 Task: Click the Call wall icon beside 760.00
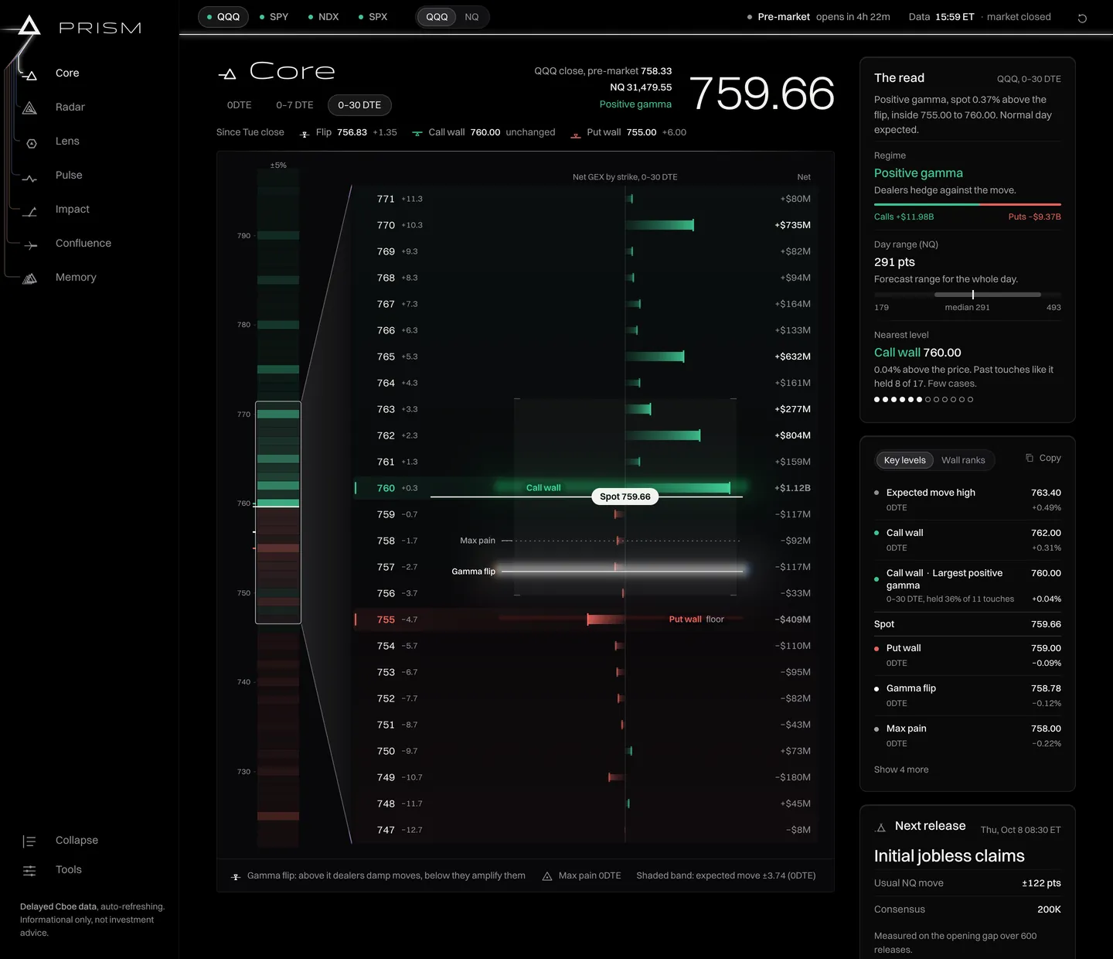point(417,134)
